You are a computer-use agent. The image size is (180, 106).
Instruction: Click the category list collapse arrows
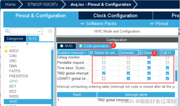pos(27,44)
